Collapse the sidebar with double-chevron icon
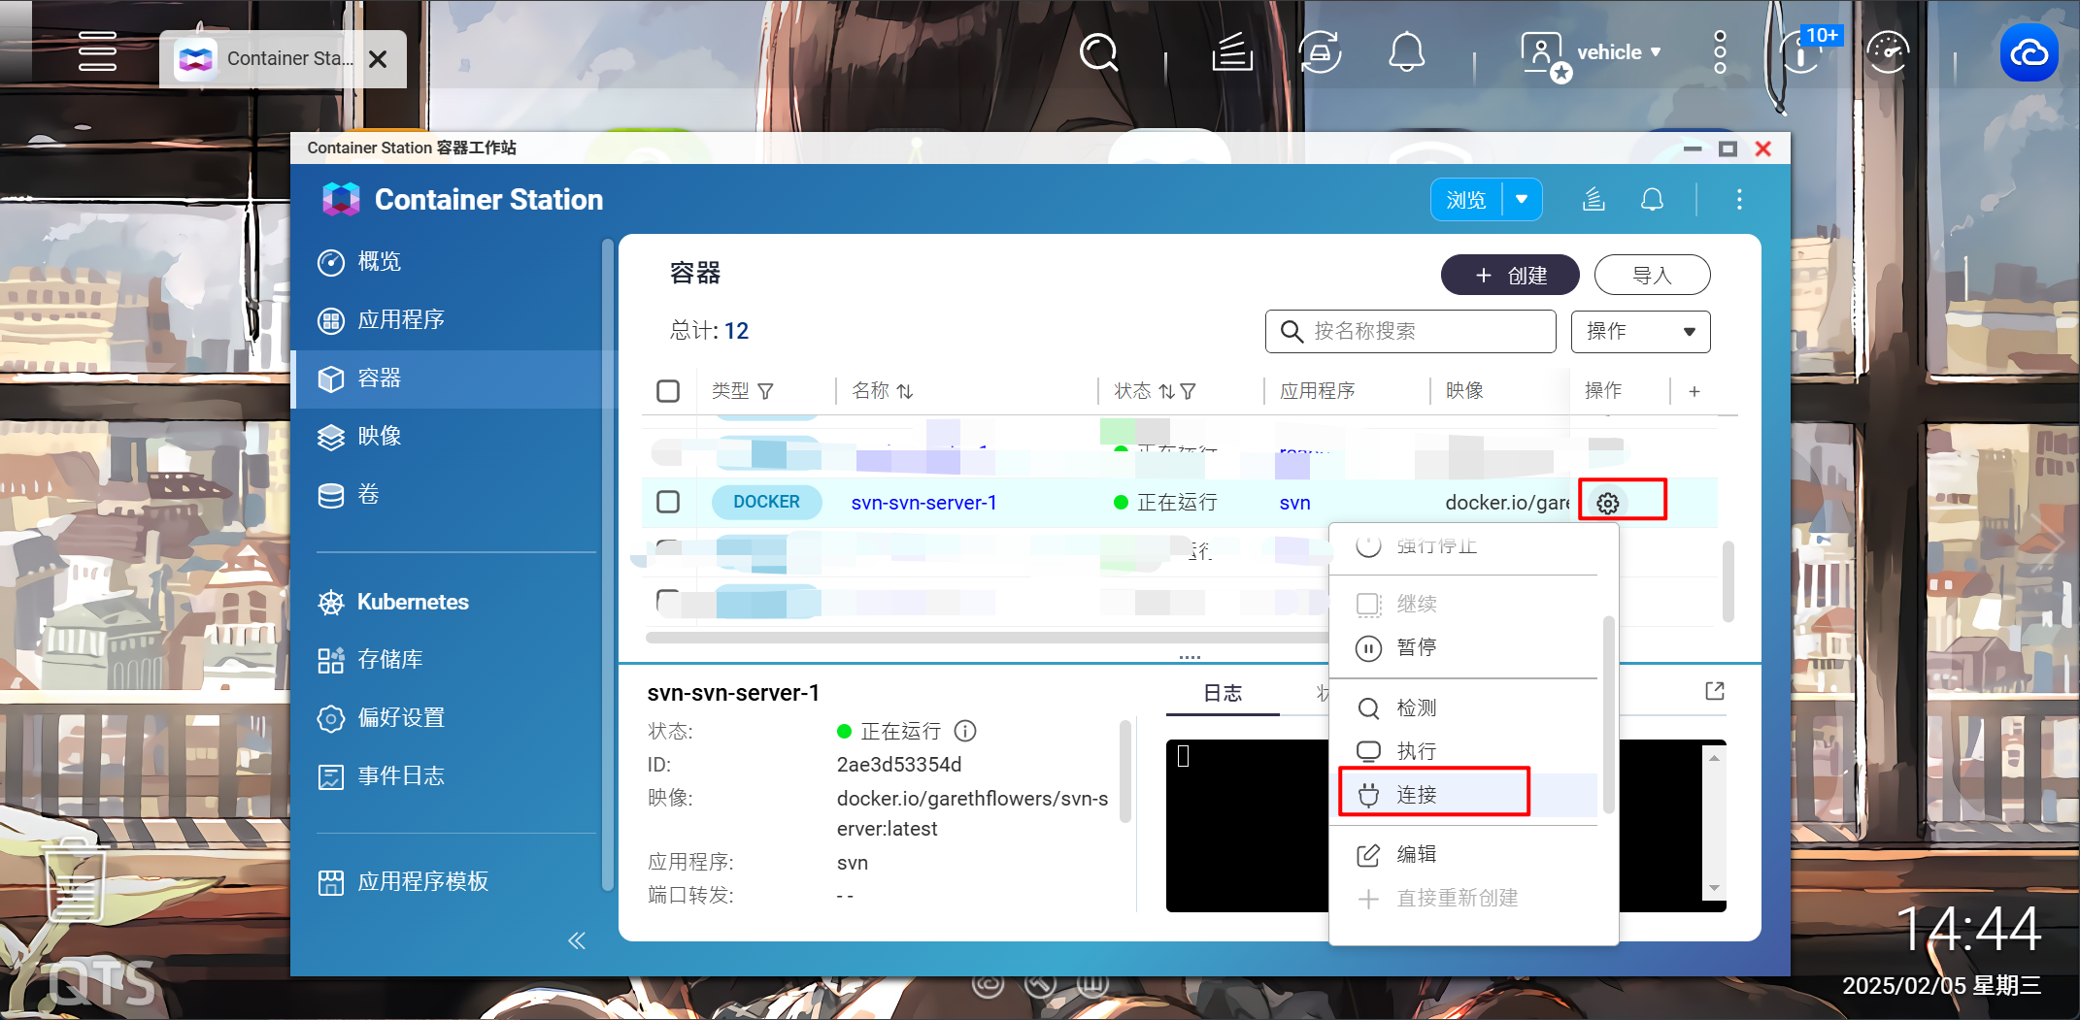The height and width of the screenshot is (1020, 2080). [577, 940]
